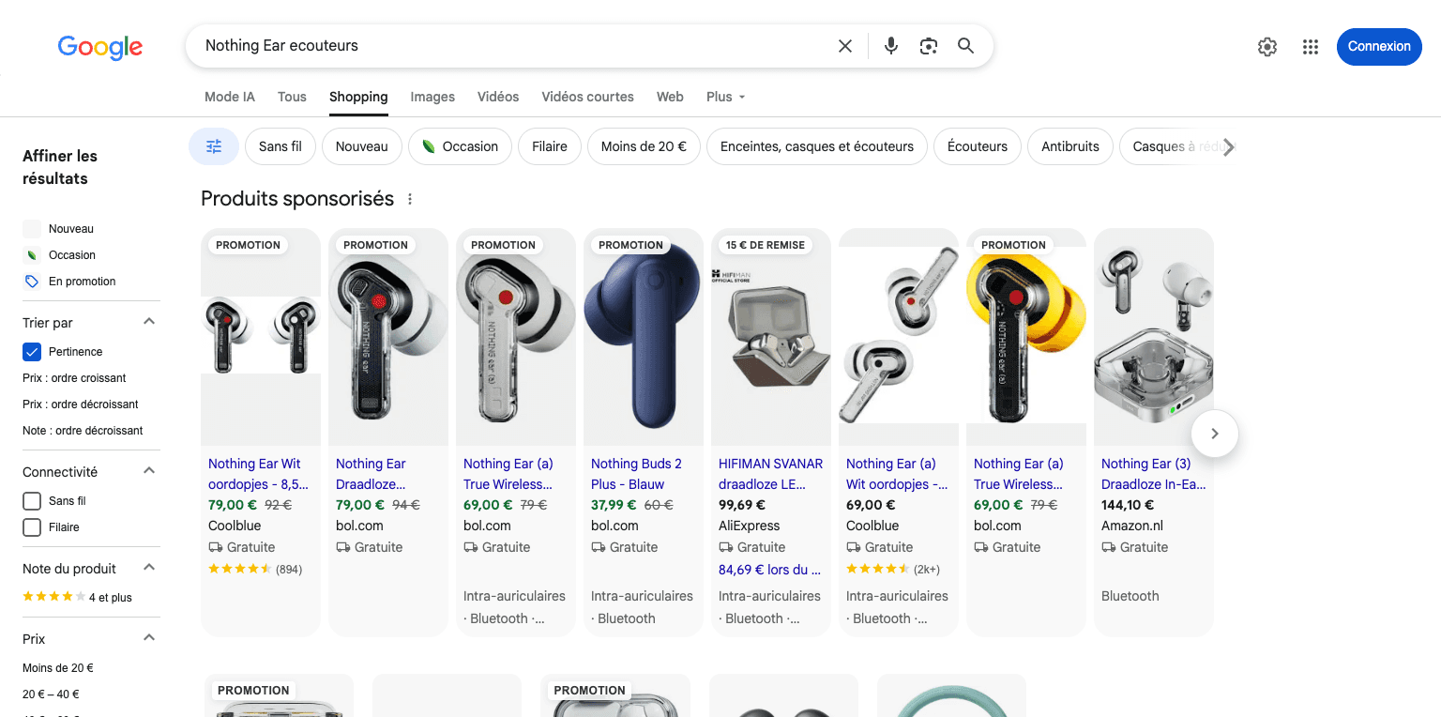Check the Filaire connectivity box

point(32,527)
